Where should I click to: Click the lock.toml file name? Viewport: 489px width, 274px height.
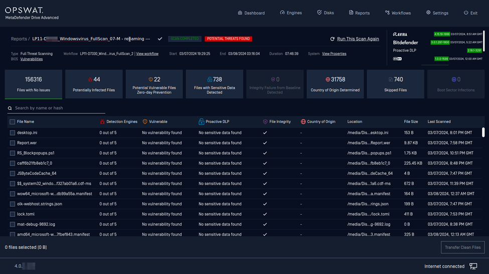[x=26, y=214]
